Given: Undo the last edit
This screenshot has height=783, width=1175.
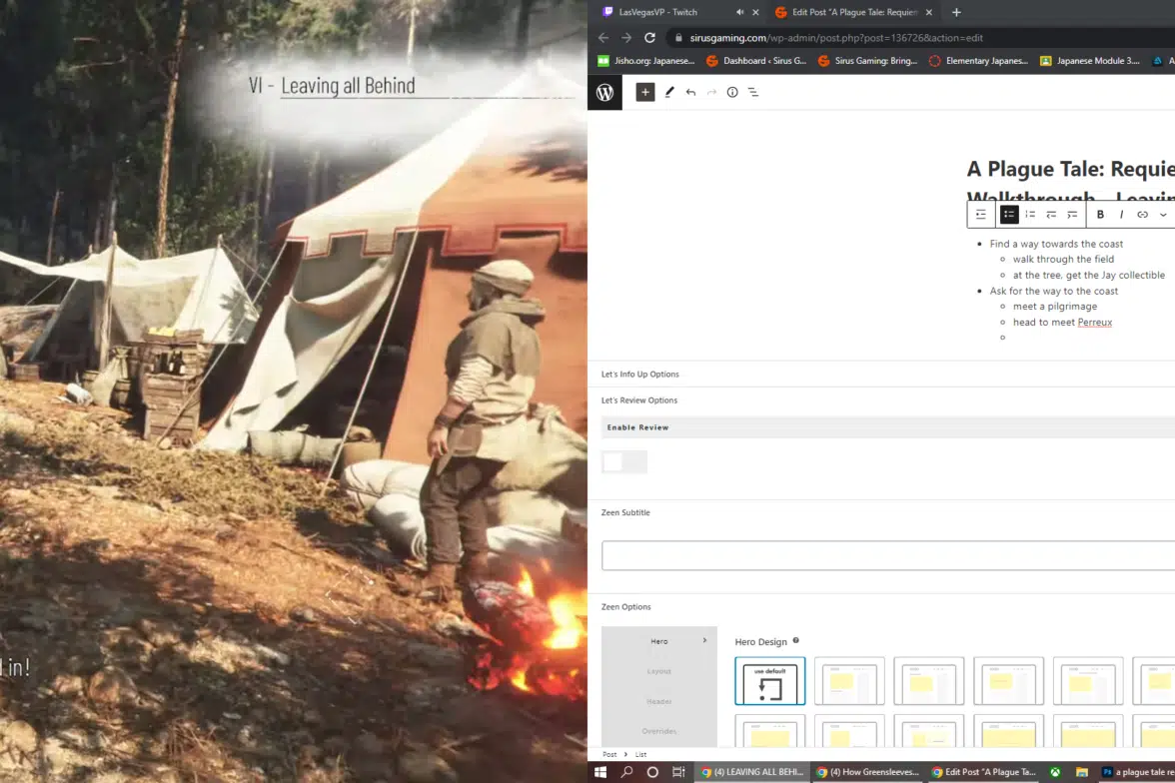Looking at the screenshot, I should click(690, 92).
